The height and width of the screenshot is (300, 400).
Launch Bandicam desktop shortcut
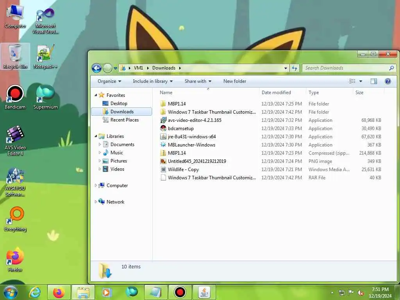click(x=15, y=97)
